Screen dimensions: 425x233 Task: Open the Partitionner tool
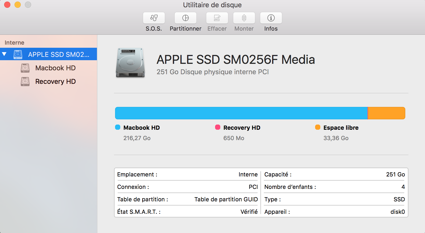186,18
